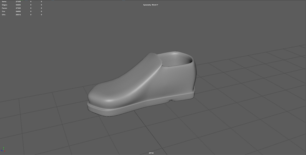
Task: Click the UVs count 29214
Action: tap(18, 15)
